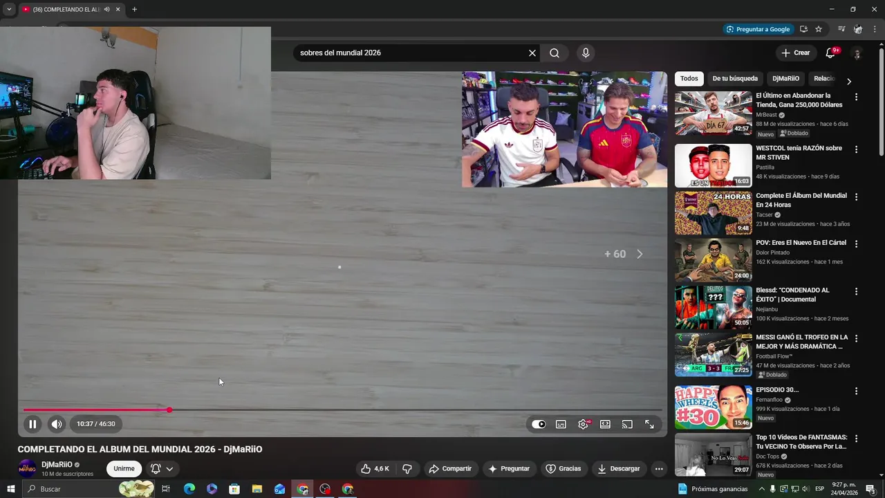
Task: Open options for the MrBeast video
Action: (x=856, y=98)
